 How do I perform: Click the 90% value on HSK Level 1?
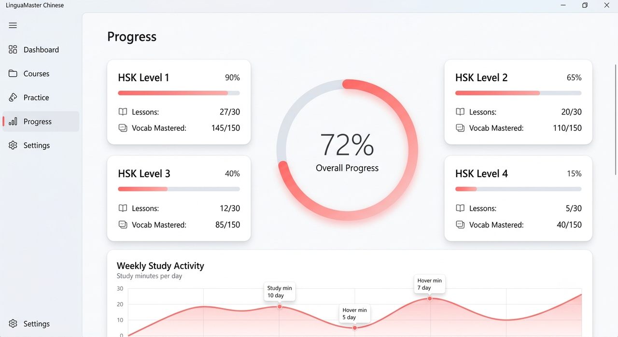[232, 77]
